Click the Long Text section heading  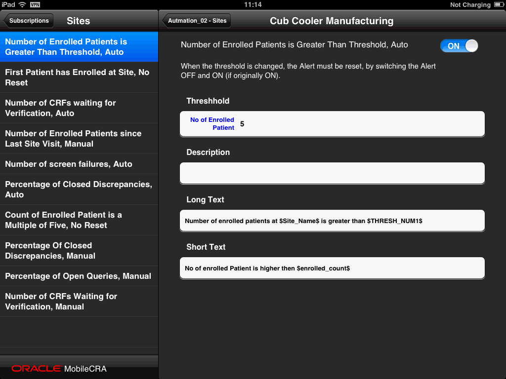click(x=205, y=199)
